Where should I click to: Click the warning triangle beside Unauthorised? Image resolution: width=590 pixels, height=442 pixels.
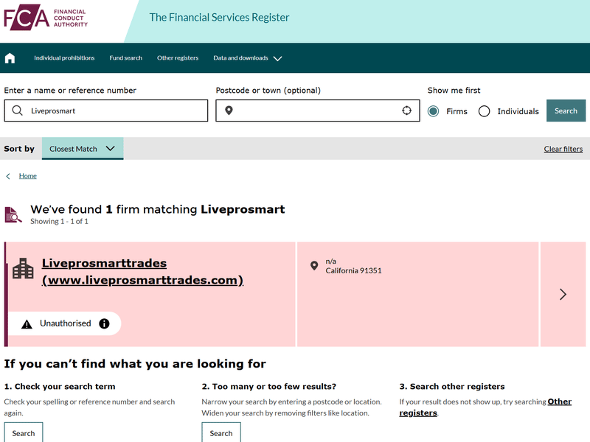[27, 324]
